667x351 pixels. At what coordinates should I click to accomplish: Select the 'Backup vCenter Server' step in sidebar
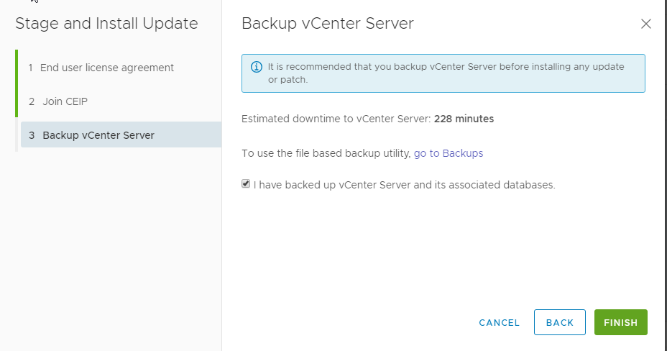tap(121, 135)
